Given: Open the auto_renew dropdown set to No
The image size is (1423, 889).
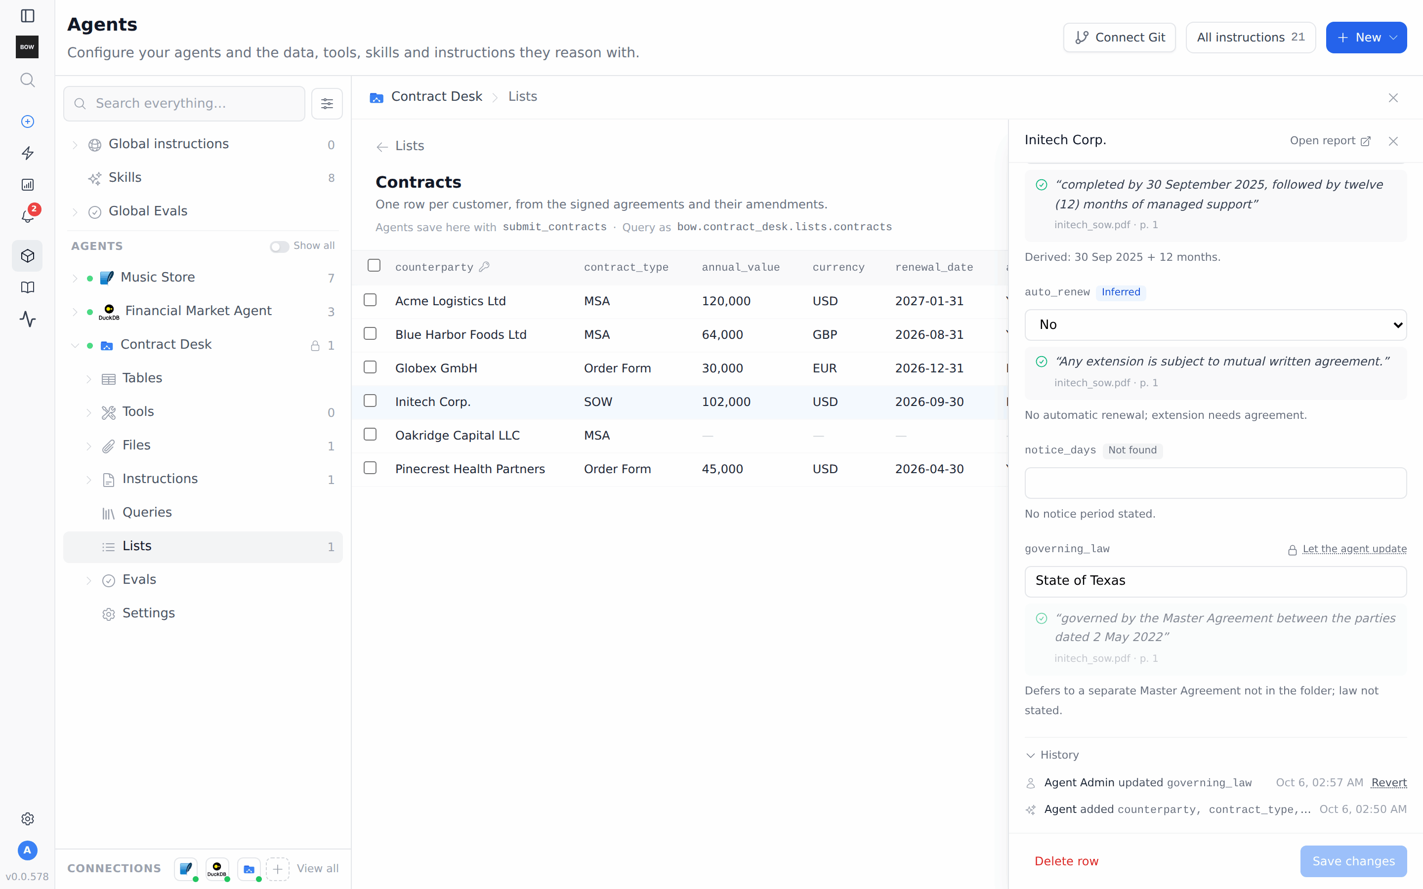Looking at the screenshot, I should tap(1215, 324).
